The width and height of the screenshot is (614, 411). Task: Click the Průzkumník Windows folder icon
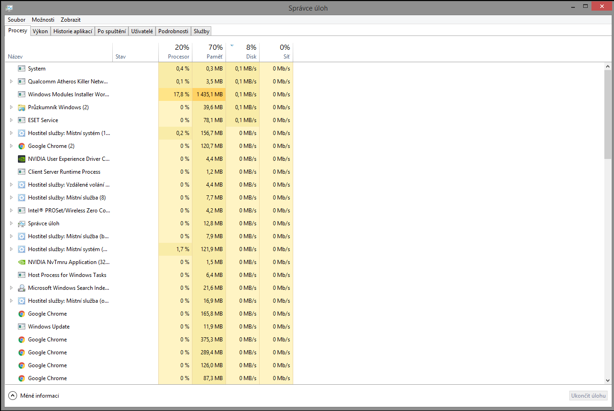[x=21, y=107]
